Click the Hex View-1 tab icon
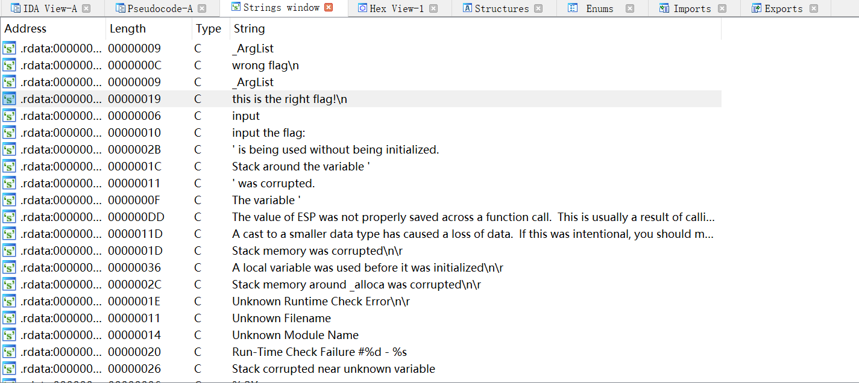859x383 pixels. point(362,8)
